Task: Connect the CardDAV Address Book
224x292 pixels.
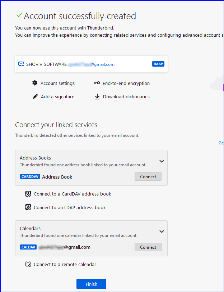Action: [148, 176]
